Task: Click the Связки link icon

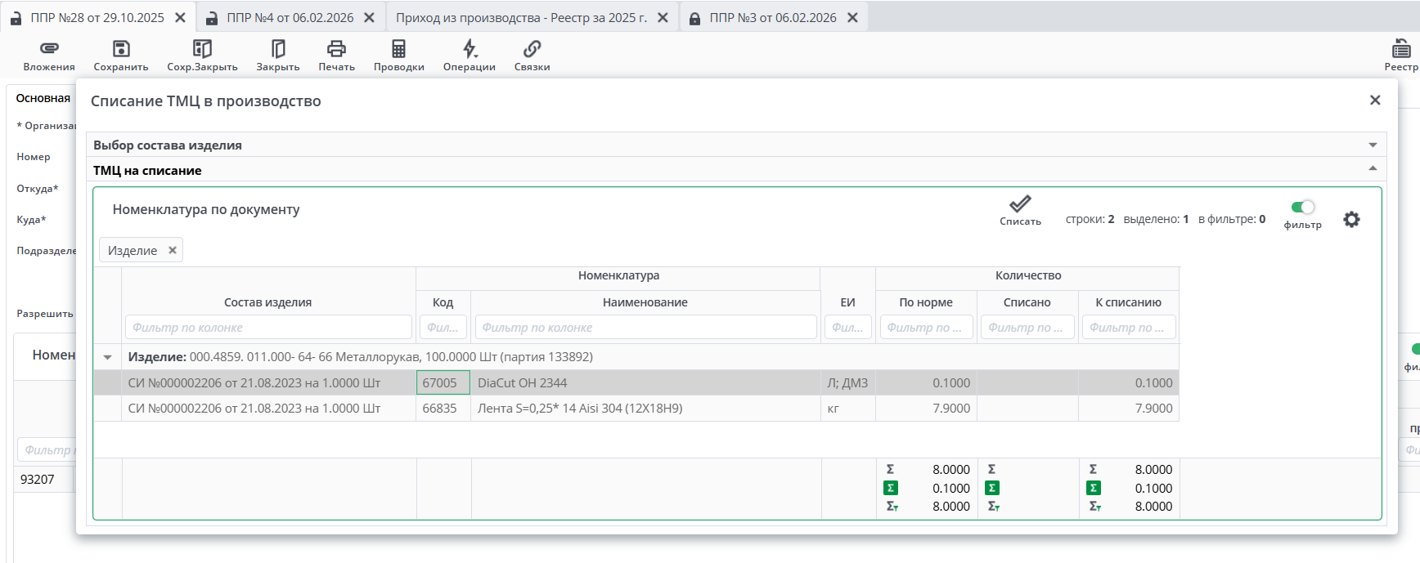Action: [x=532, y=49]
